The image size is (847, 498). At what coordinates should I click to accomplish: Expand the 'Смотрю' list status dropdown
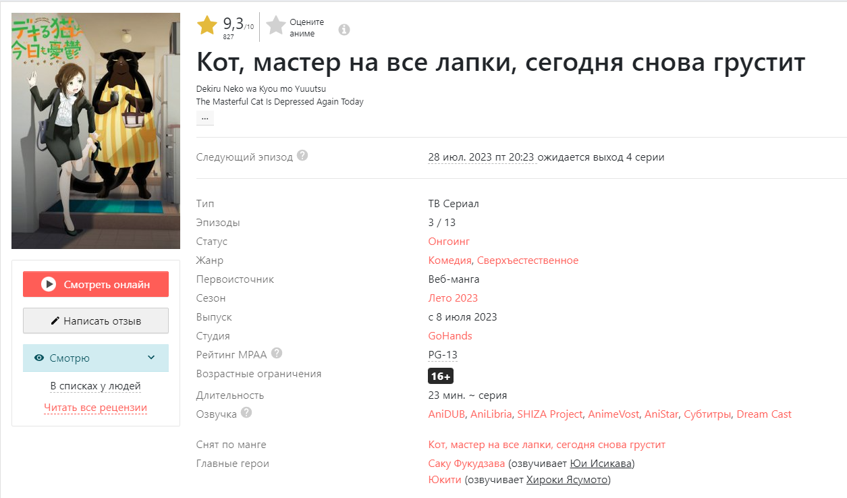(x=151, y=358)
